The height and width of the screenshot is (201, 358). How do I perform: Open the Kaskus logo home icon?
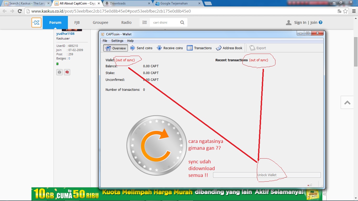[x=36, y=23]
